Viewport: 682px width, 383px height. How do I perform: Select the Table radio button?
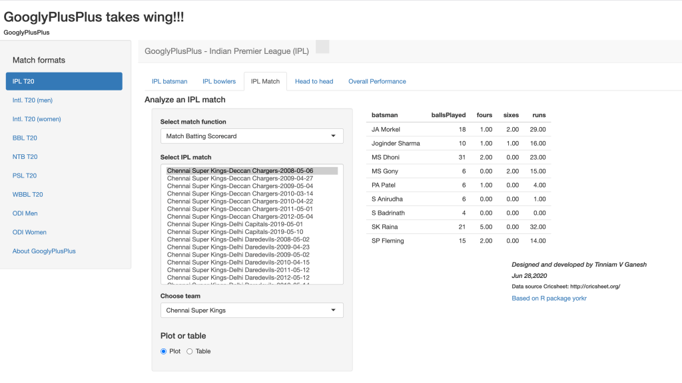click(190, 351)
